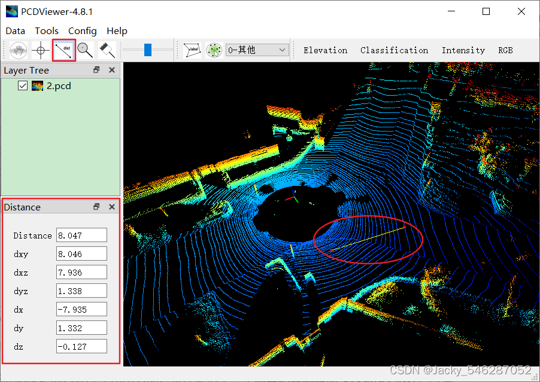The image size is (540, 382).
Task: Switch coloring to Elevation
Action: pos(326,50)
